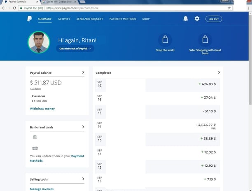Image resolution: width=252 pixels, height=191 pixels.
Task: Click the Log Out button
Action: [x=214, y=19]
